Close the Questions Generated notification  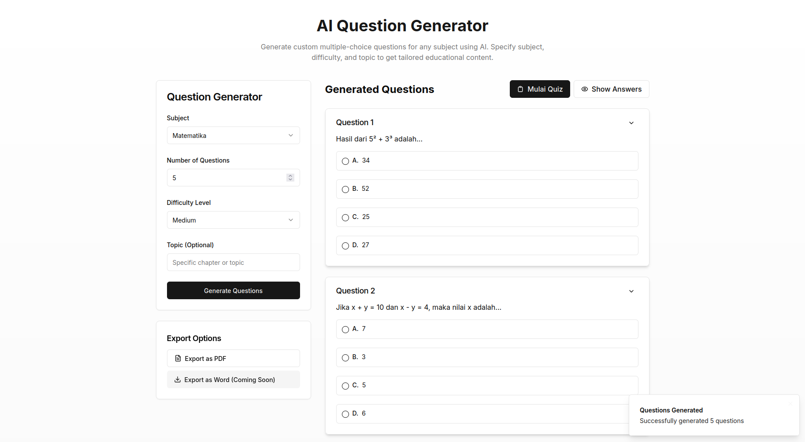(x=790, y=403)
